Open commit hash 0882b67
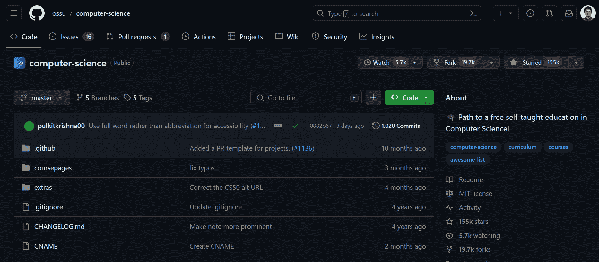 coord(321,126)
